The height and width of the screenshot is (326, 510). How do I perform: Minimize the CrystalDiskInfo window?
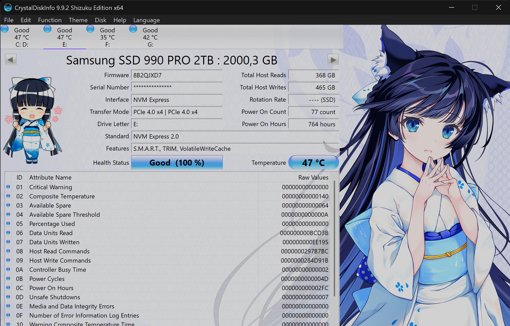[452, 7]
